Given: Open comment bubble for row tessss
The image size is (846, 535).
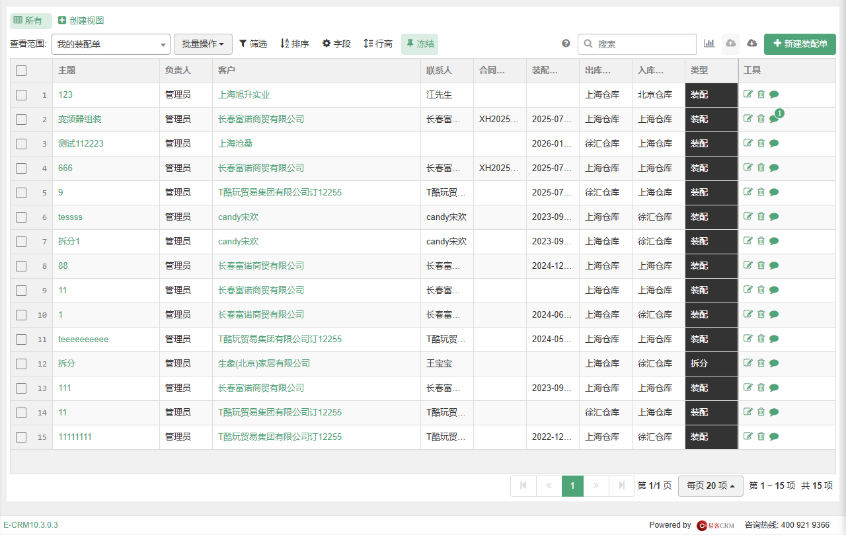Looking at the screenshot, I should coord(774,217).
